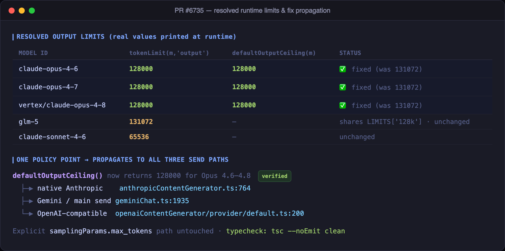The width and height of the screenshot is (505, 251).
Task: Click the checkmark in vertex/claude-opus-4-8 row
Action: 343,105
